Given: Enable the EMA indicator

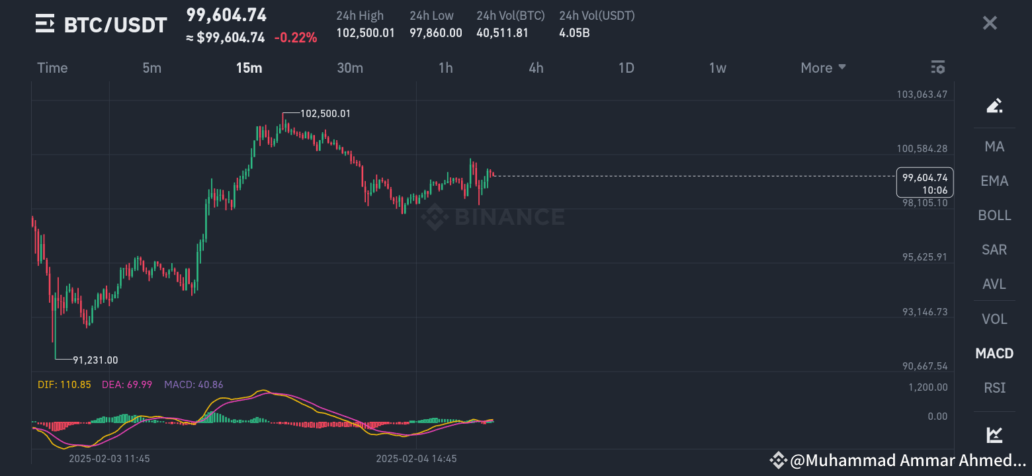Looking at the screenshot, I should pos(994,180).
